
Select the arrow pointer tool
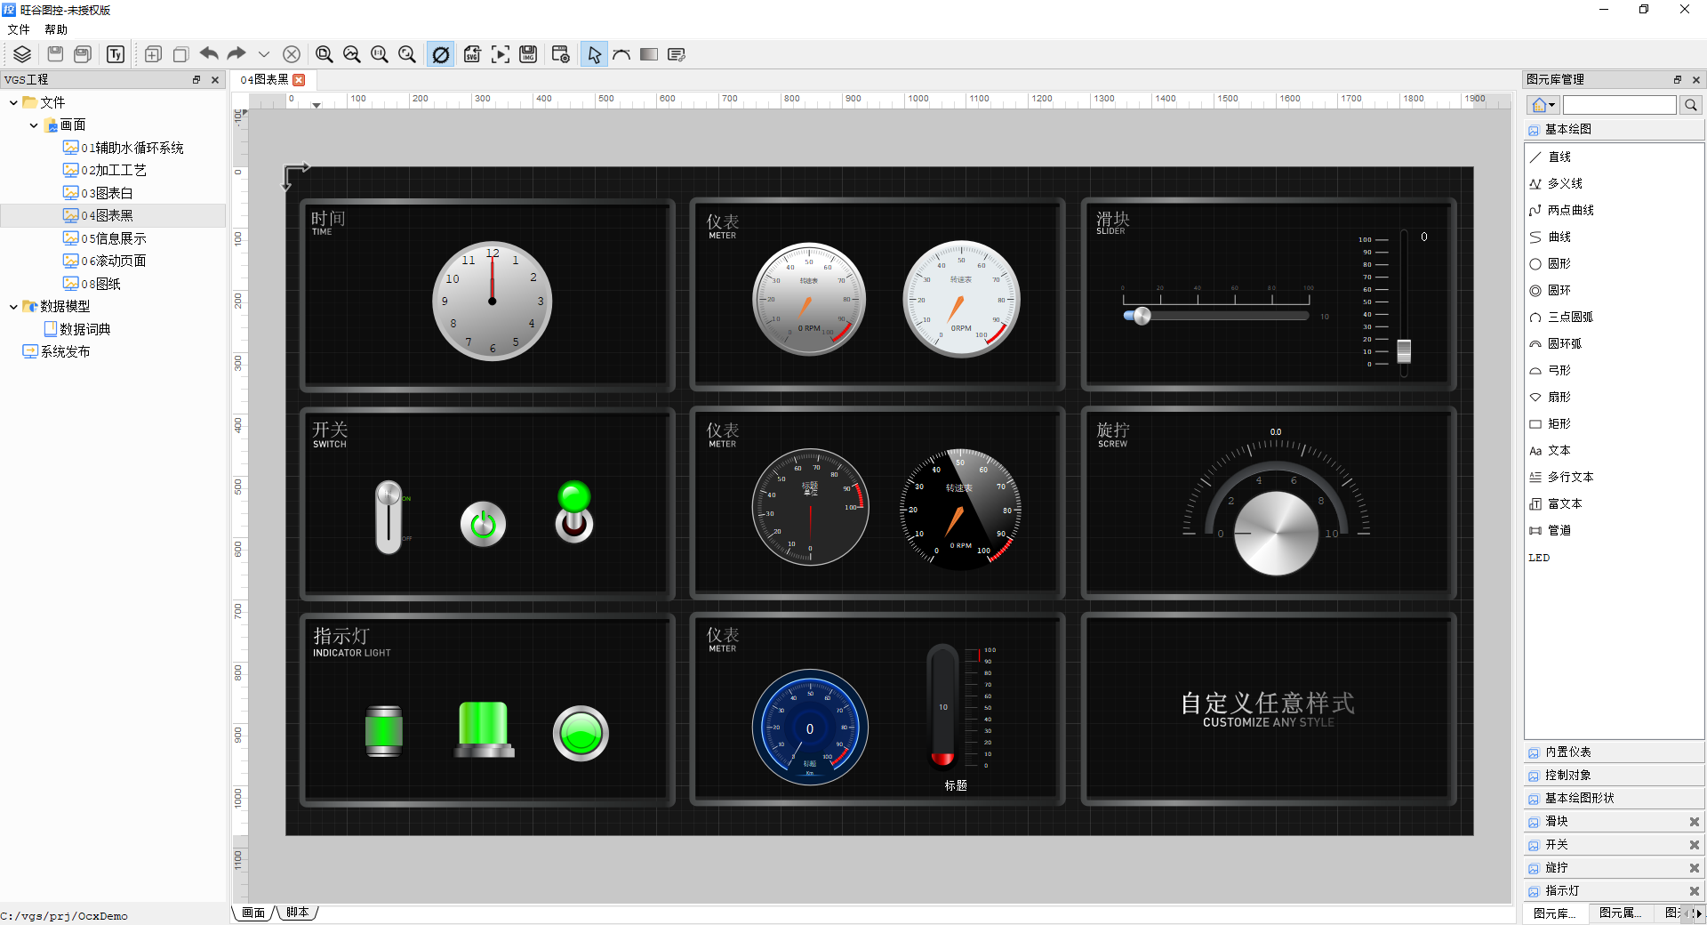594,54
